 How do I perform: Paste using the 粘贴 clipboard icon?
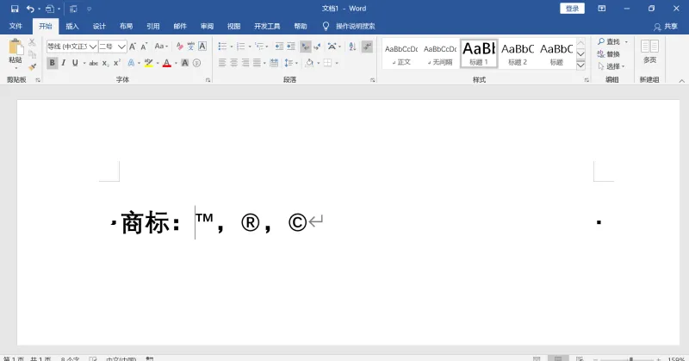[x=16, y=47]
